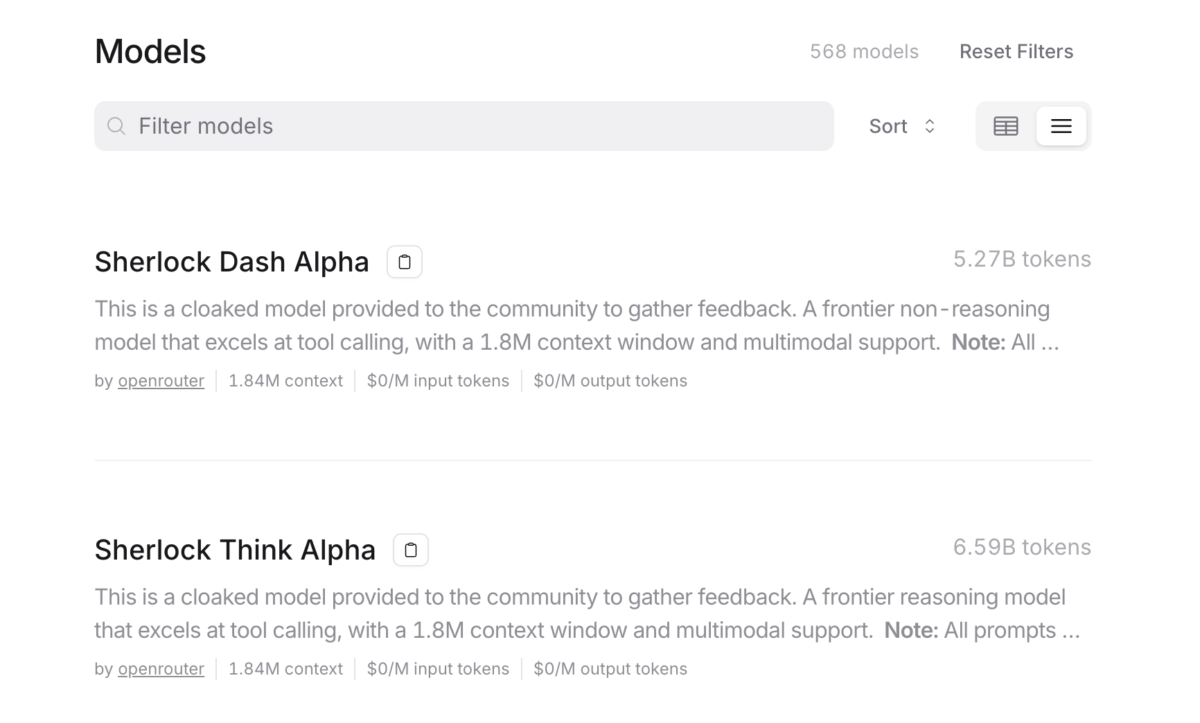Open the Sherlock Dash Alpha model page
The height and width of the screenshot is (723, 1200).
pos(231,262)
